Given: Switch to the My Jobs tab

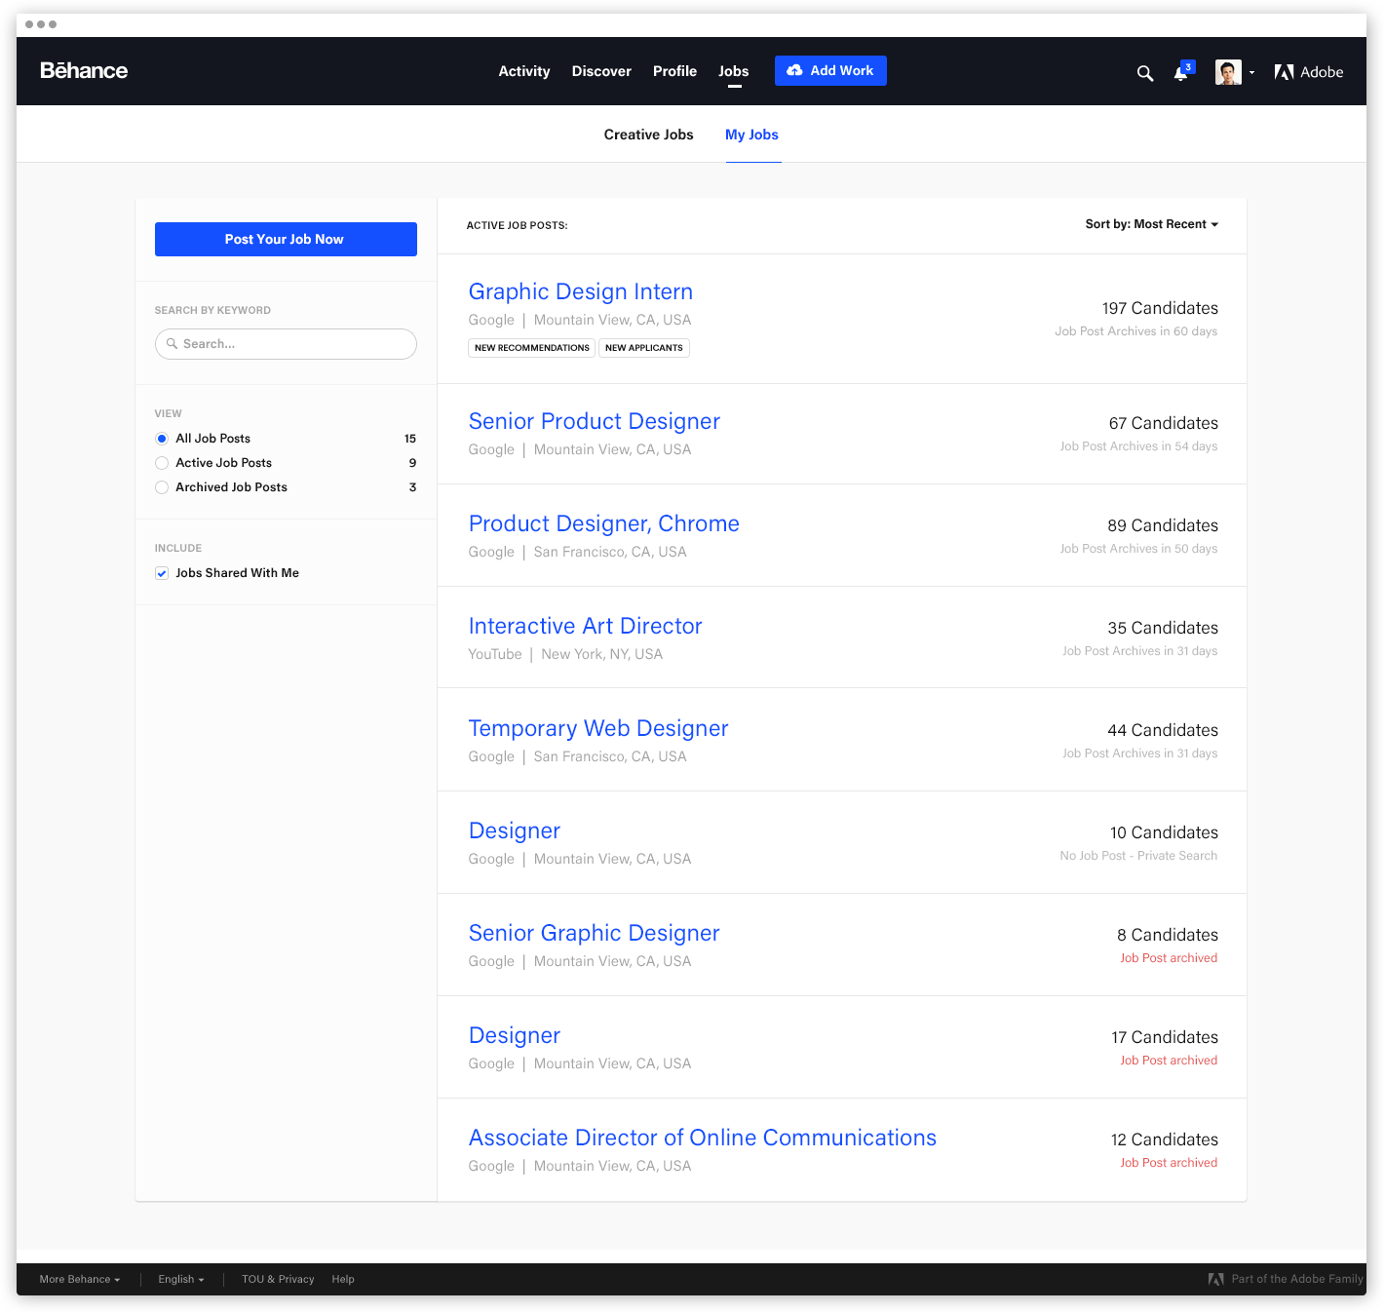Looking at the screenshot, I should point(751,135).
